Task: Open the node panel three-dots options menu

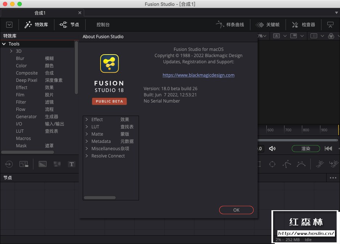Action: [x=333, y=178]
